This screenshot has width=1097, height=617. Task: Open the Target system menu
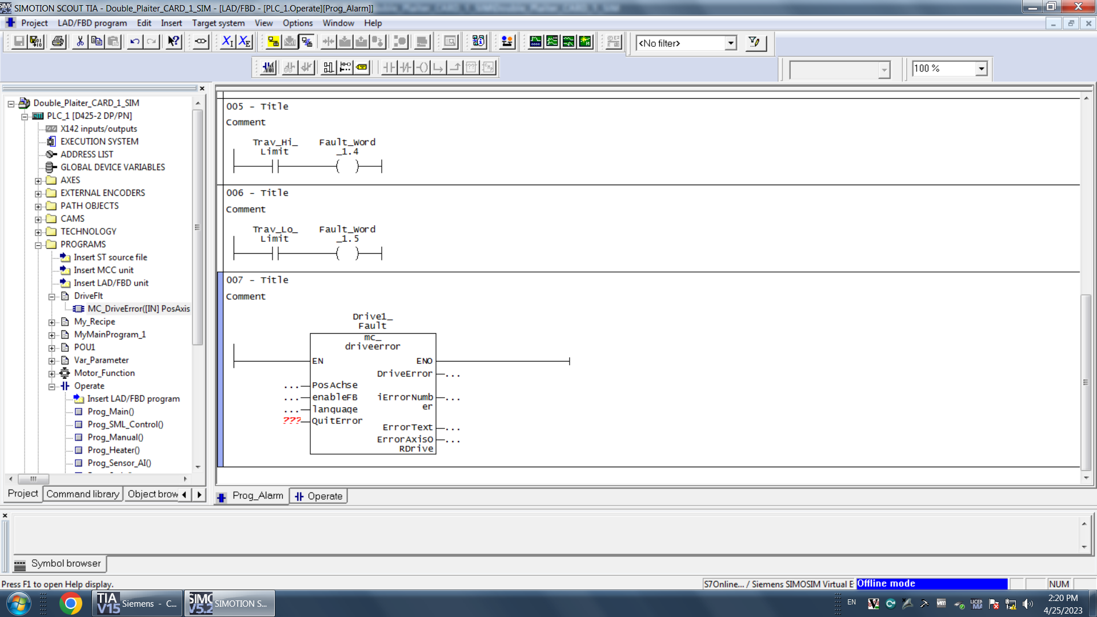point(218,23)
